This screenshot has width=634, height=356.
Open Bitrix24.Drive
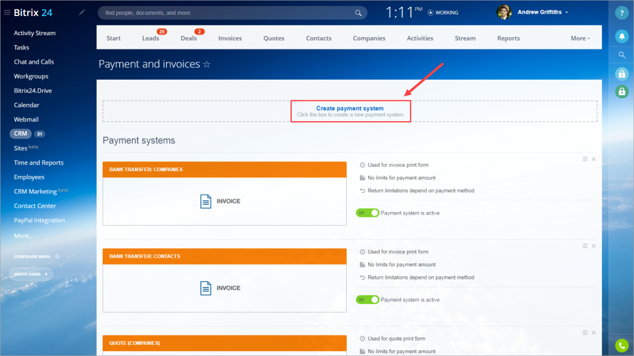click(33, 90)
